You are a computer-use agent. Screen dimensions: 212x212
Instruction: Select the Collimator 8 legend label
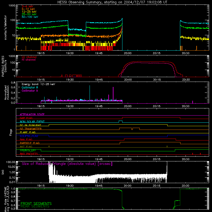(x=30, y=87)
